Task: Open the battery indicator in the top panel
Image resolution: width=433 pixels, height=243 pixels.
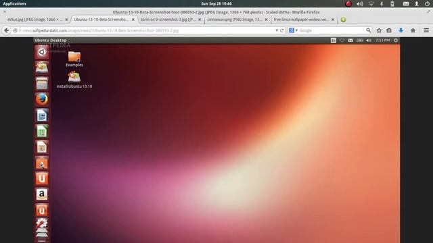Action: (x=392, y=3)
